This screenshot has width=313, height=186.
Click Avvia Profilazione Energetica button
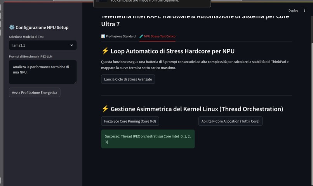tap(35, 92)
